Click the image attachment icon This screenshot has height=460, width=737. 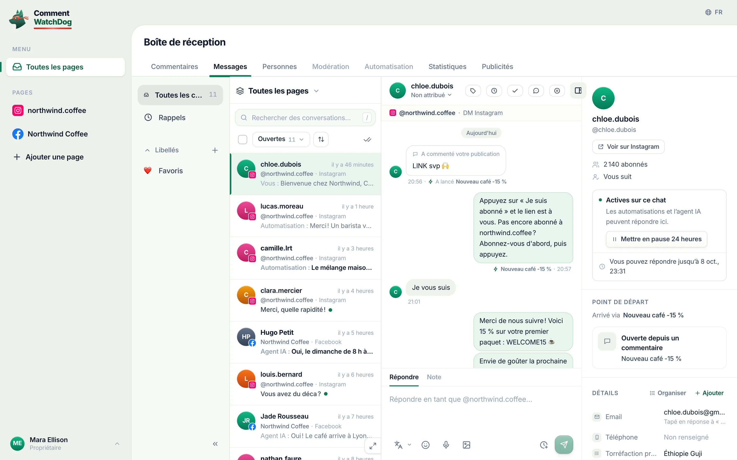coord(466,445)
